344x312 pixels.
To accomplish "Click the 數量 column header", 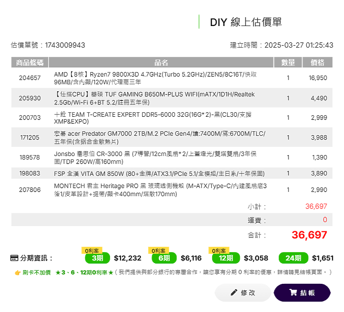I will (288, 63).
